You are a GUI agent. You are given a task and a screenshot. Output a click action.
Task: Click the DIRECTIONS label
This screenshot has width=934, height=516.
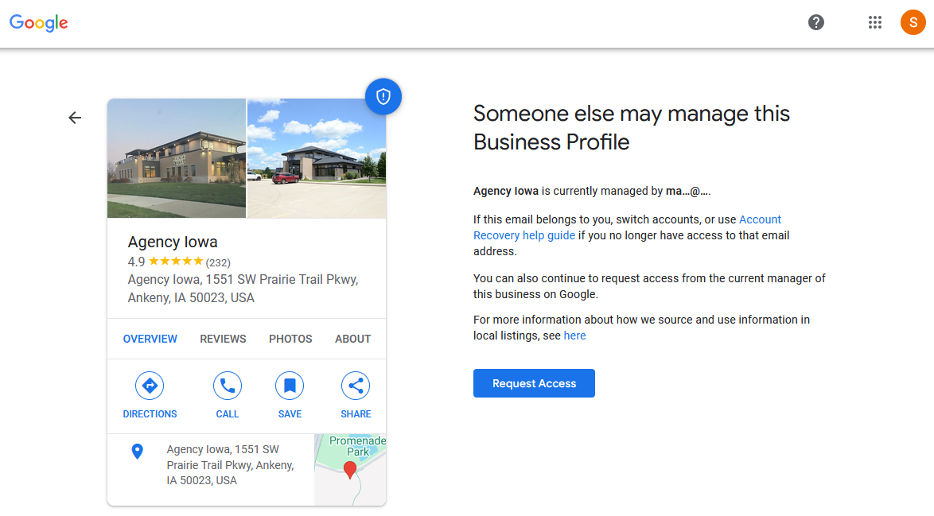click(x=150, y=414)
